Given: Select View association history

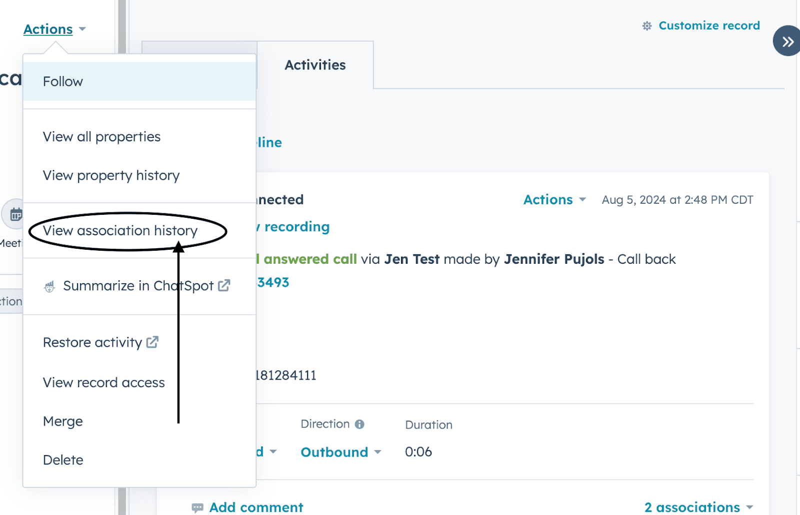Looking at the screenshot, I should [x=120, y=231].
